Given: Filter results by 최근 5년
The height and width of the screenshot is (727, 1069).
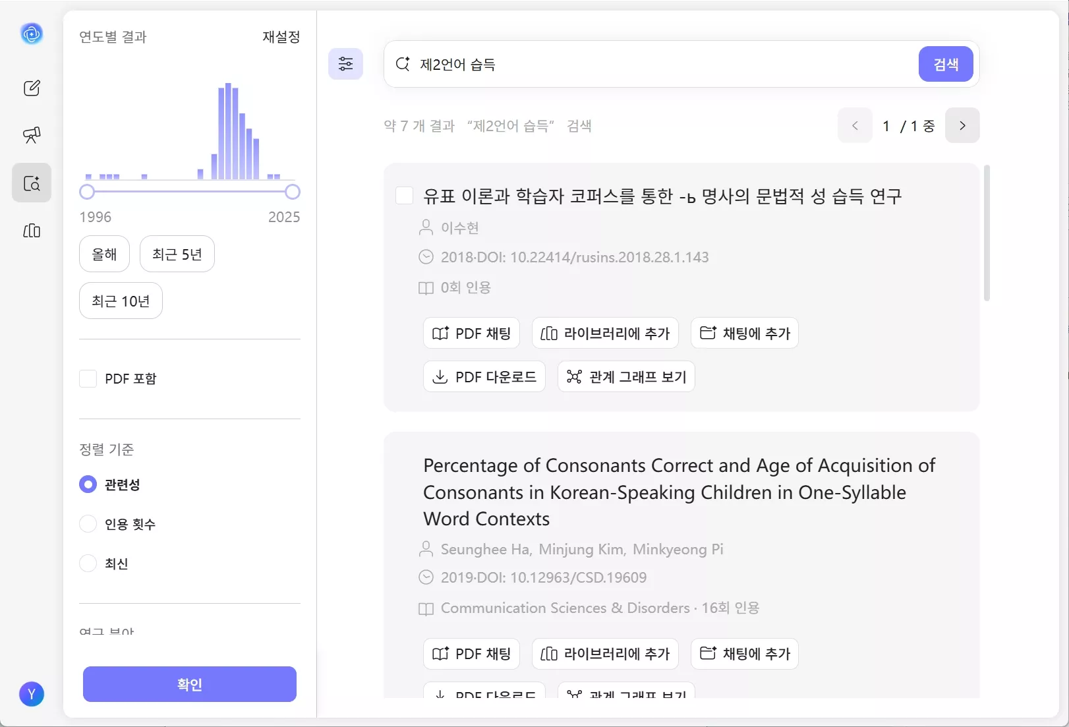Looking at the screenshot, I should [x=177, y=253].
